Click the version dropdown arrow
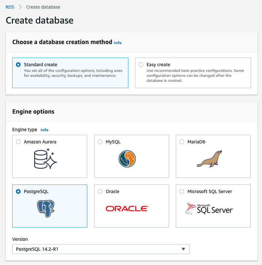The width and height of the screenshot is (262, 265). [183, 249]
